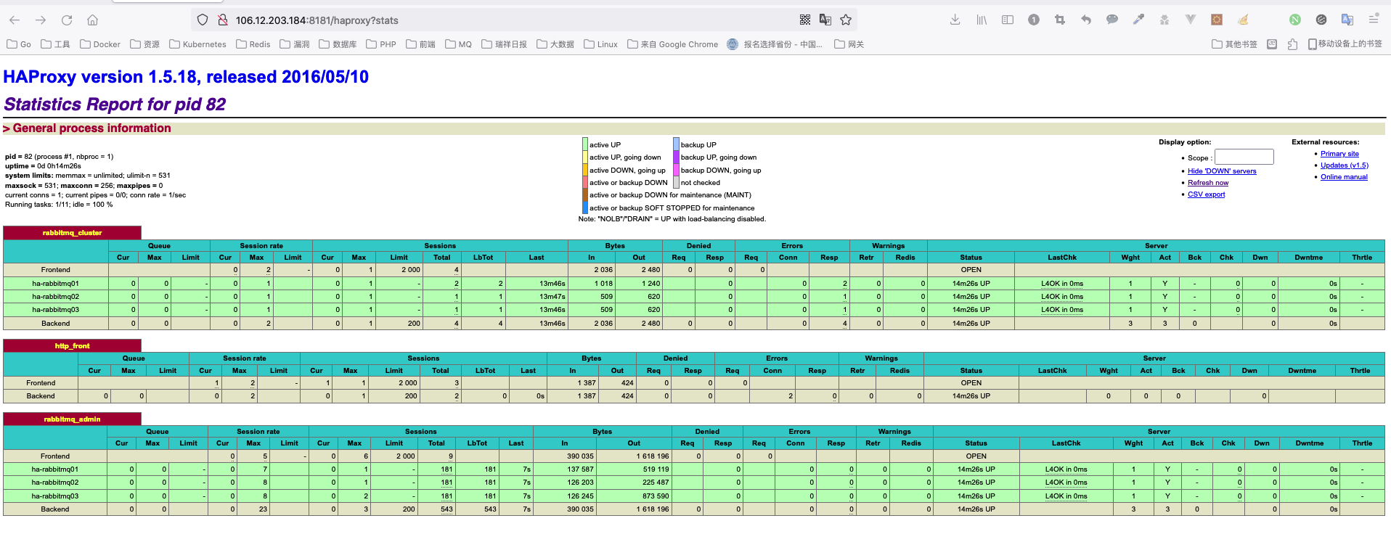Screen dimensions: 1391x550
Task: Click the active DOWN, going up orange swatch
Action: pos(585,170)
